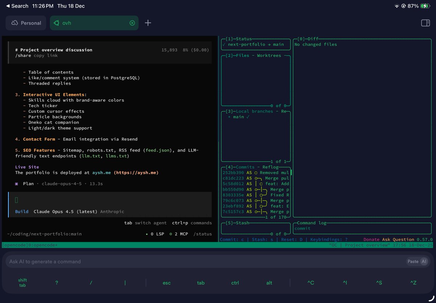Select the [5] Stash panel title
This screenshot has width=436, height=303.
238,223
